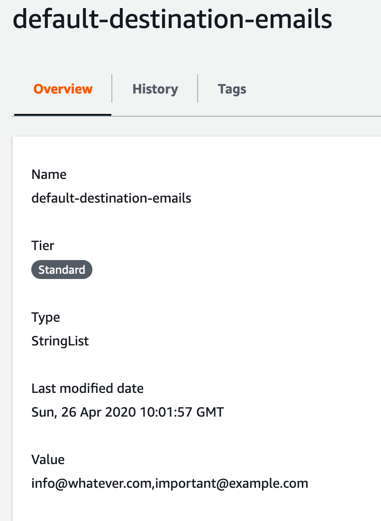Switch to the History tab
Viewport: 381px width, 521px height.
pos(155,89)
